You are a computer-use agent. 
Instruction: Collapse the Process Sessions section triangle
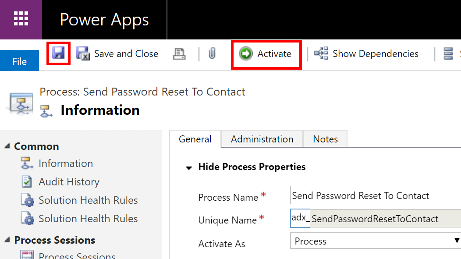pyautogui.click(x=7, y=240)
